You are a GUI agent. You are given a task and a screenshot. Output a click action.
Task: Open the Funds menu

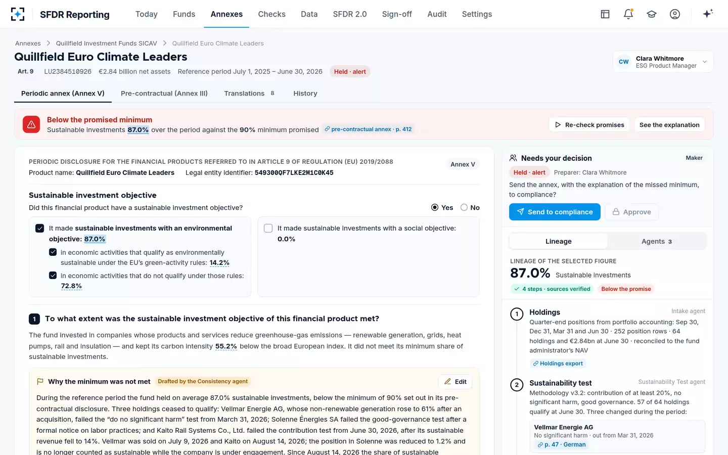[184, 14]
